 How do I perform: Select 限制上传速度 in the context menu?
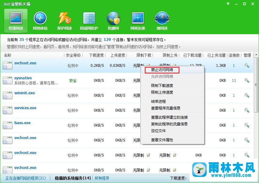162,92
